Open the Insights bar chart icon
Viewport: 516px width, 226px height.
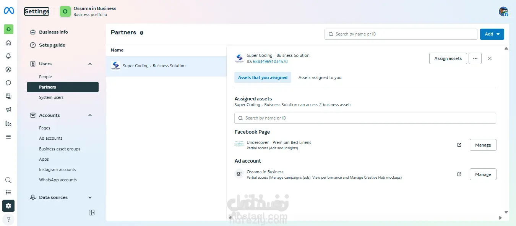[x=8, y=123]
